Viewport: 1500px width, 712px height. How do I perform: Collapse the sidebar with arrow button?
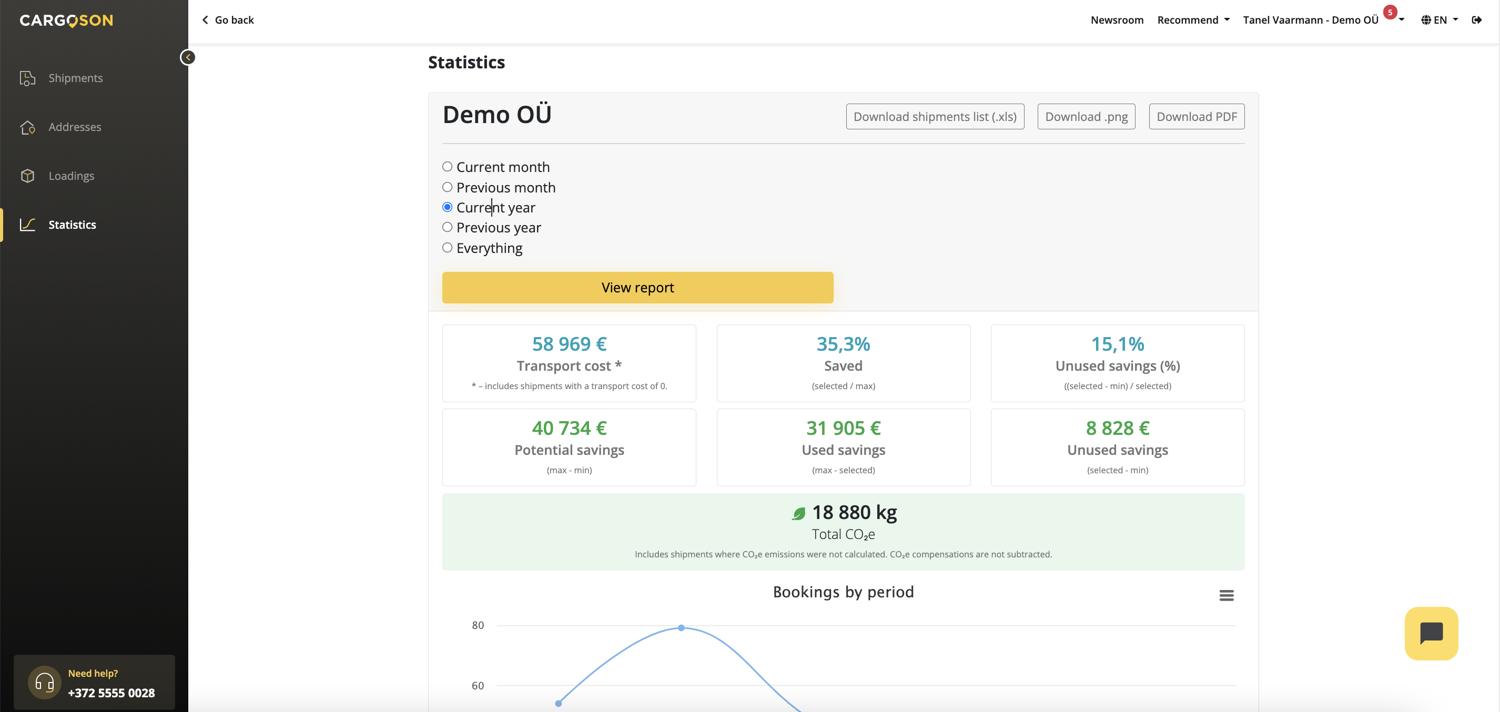pyautogui.click(x=187, y=57)
